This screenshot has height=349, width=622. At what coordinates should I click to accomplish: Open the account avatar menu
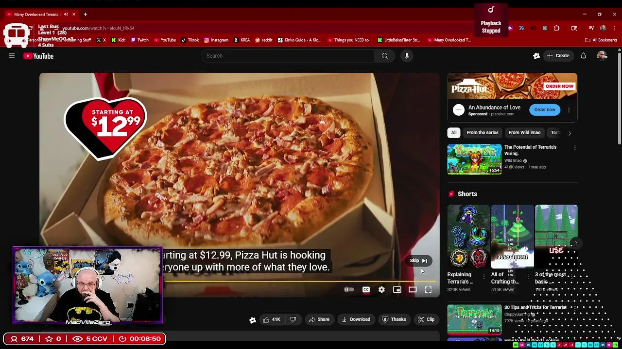602,56
